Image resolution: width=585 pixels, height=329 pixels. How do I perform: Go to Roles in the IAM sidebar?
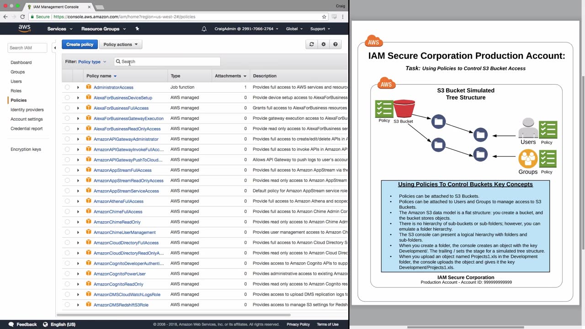pos(16,91)
